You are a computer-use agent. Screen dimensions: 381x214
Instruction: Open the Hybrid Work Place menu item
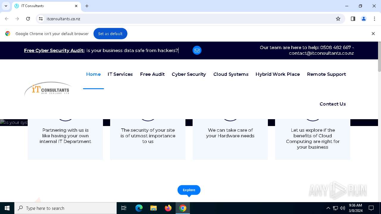point(278,74)
